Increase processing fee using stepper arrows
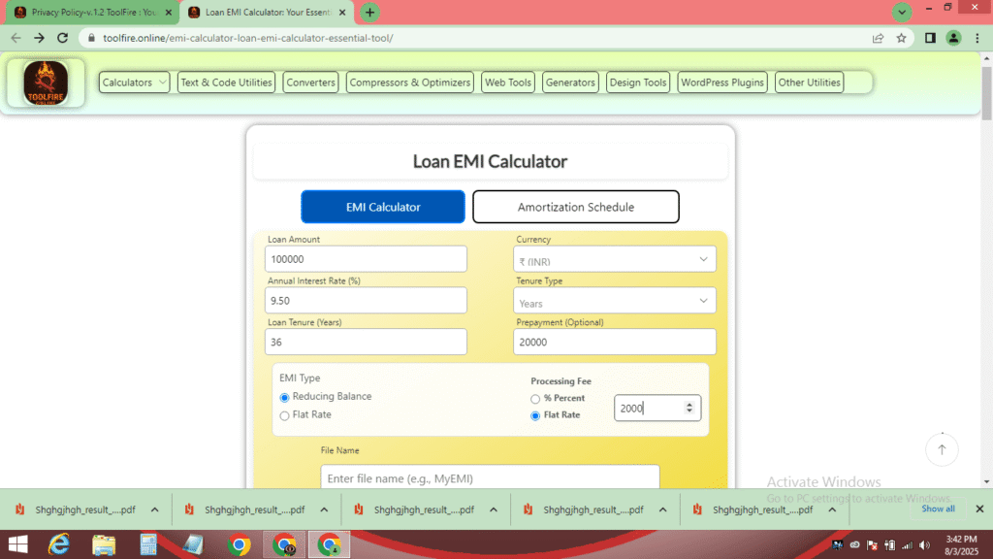 click(x=689, y=404)
